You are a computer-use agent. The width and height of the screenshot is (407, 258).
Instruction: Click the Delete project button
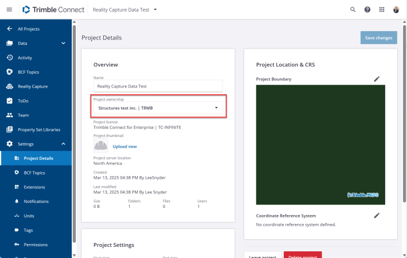(302, 255)
